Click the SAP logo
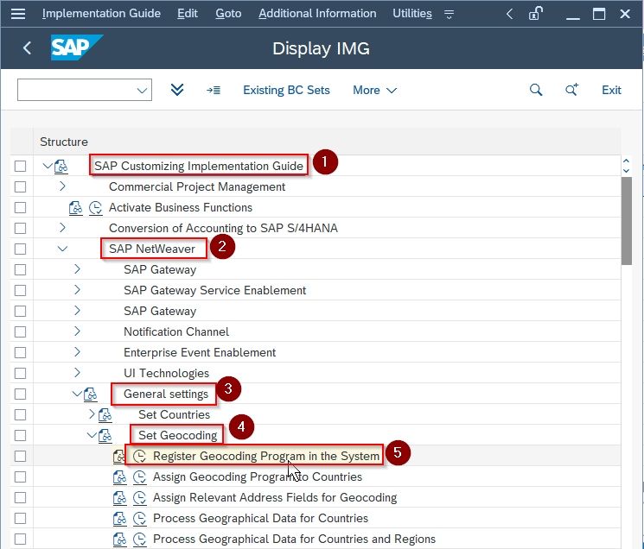 pyautogui.click(x=76, y=47)
